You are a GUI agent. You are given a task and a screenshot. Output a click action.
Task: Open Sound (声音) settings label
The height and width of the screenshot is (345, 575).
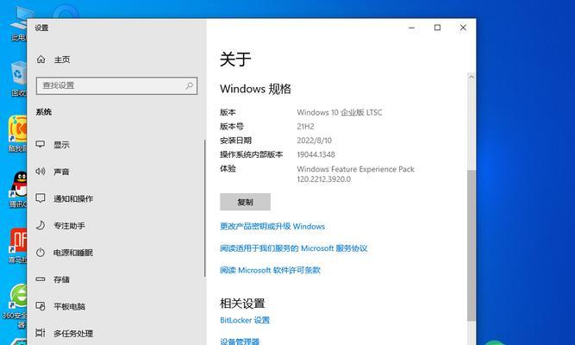pyautogui.click(x=61, y=172)
